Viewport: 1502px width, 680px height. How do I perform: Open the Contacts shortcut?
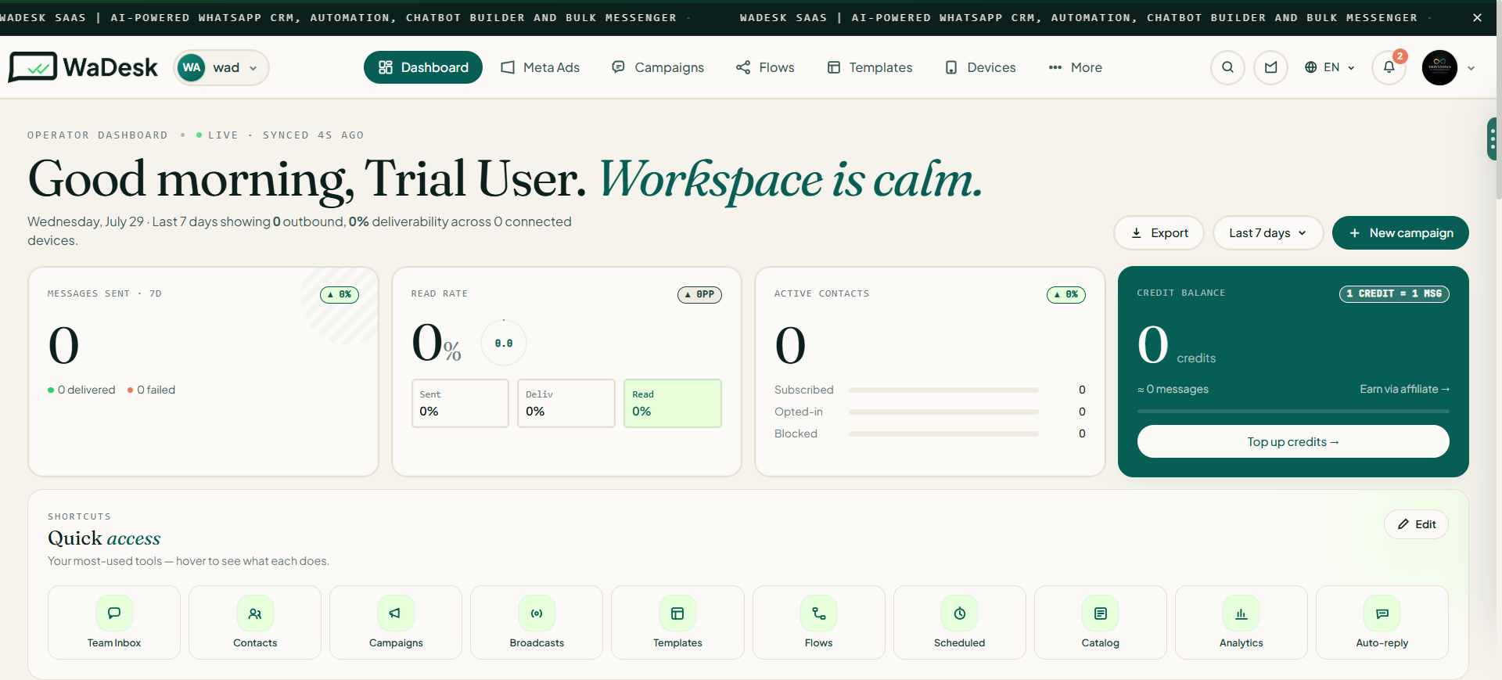tap(255, 622)
